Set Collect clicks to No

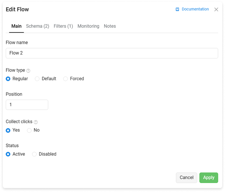(x=29, y=130)
